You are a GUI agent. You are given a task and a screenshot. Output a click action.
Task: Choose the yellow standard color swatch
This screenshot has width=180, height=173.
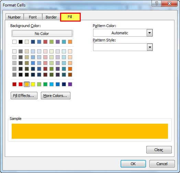[33, 84]
